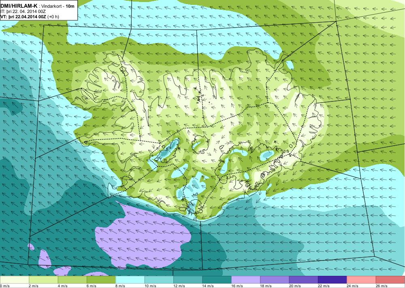Click the '16 m/s' legend label
The height and width of the screenshot is (288, 405).
[x=237, y=286]
